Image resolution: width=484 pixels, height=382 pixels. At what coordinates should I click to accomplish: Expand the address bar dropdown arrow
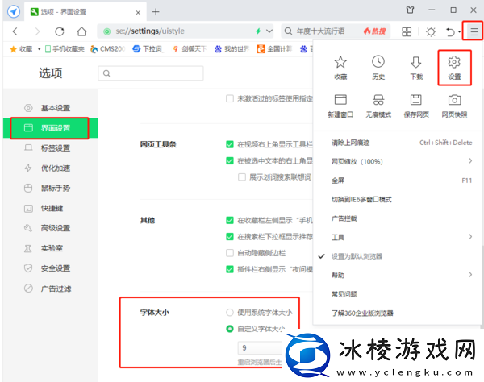click(x=269, y=31)
